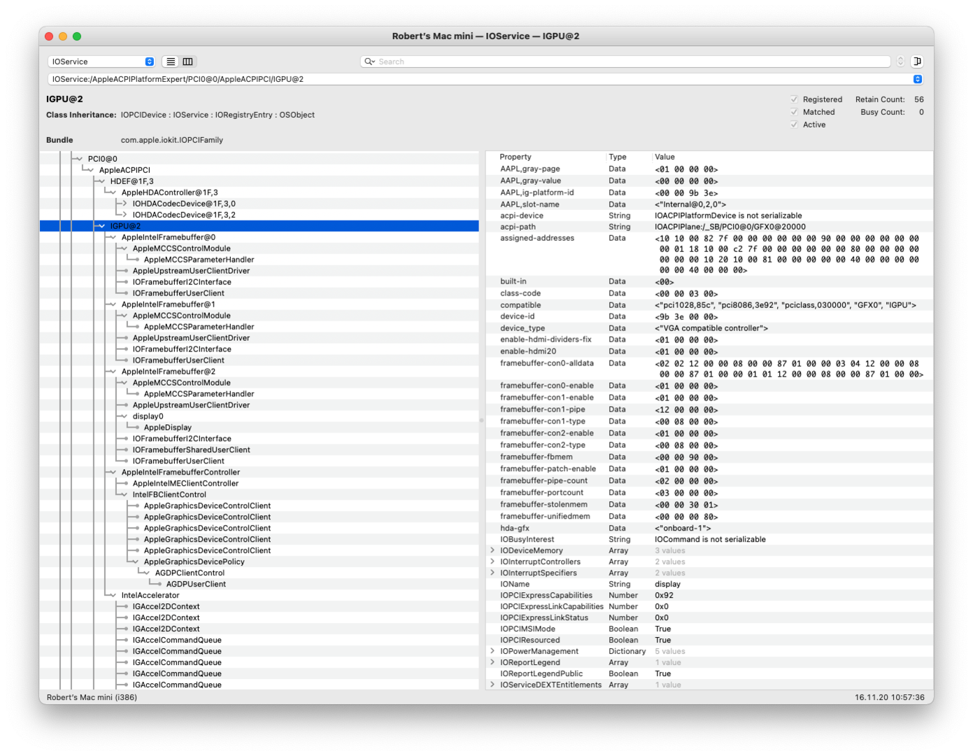Screen dimensions: 973x756
Task: Collapse AppleIntelFramebuffer@1 node
Action: click(113, 304)
